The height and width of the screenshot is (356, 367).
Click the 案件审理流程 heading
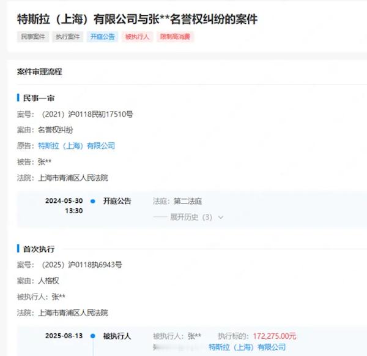(40, 72)
